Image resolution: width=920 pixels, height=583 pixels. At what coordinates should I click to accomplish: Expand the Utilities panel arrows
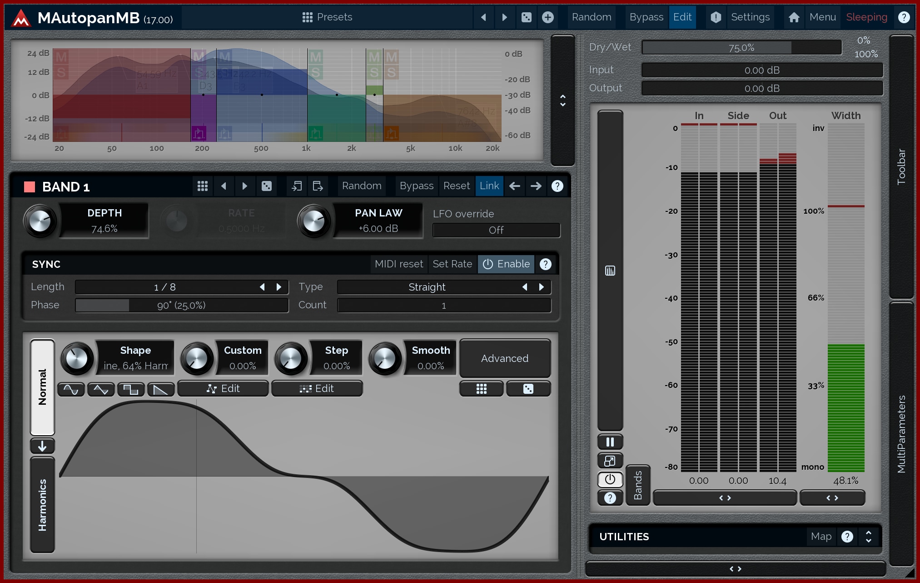point(868,537)
